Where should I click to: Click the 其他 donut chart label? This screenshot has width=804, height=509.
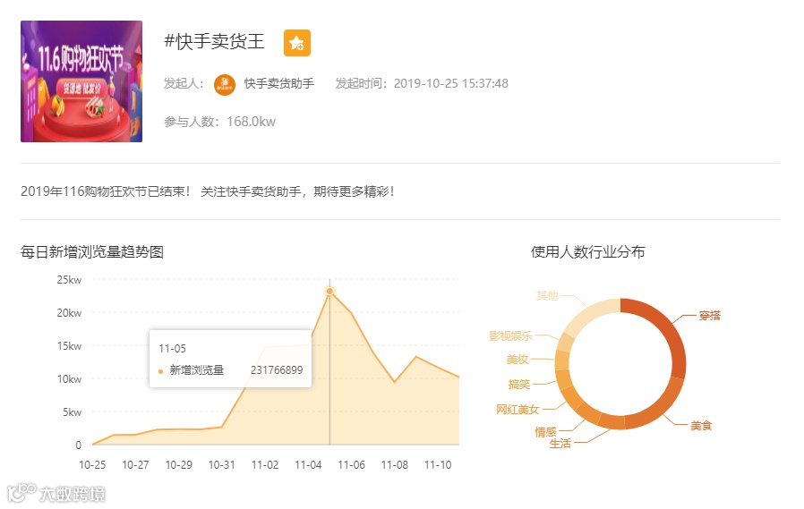547,295
